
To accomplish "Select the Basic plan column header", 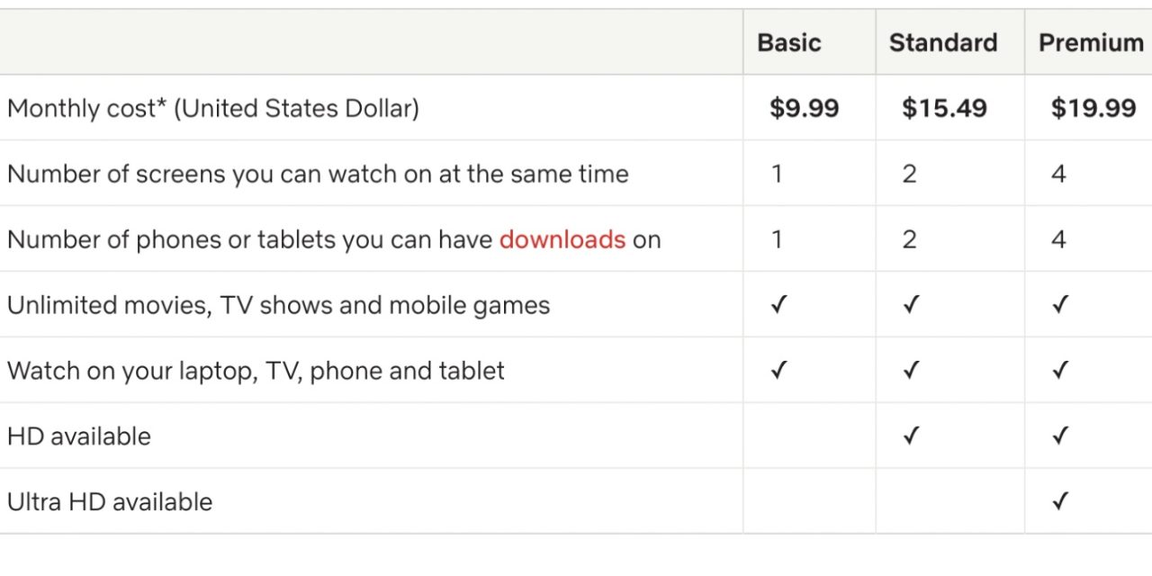I will 789,42.
